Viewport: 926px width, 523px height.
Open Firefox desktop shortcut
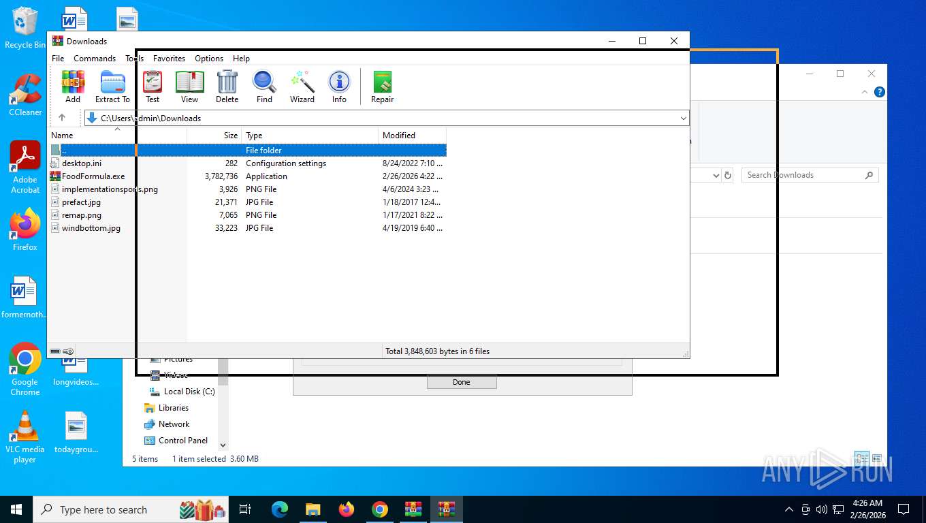[x=25, y=230]
